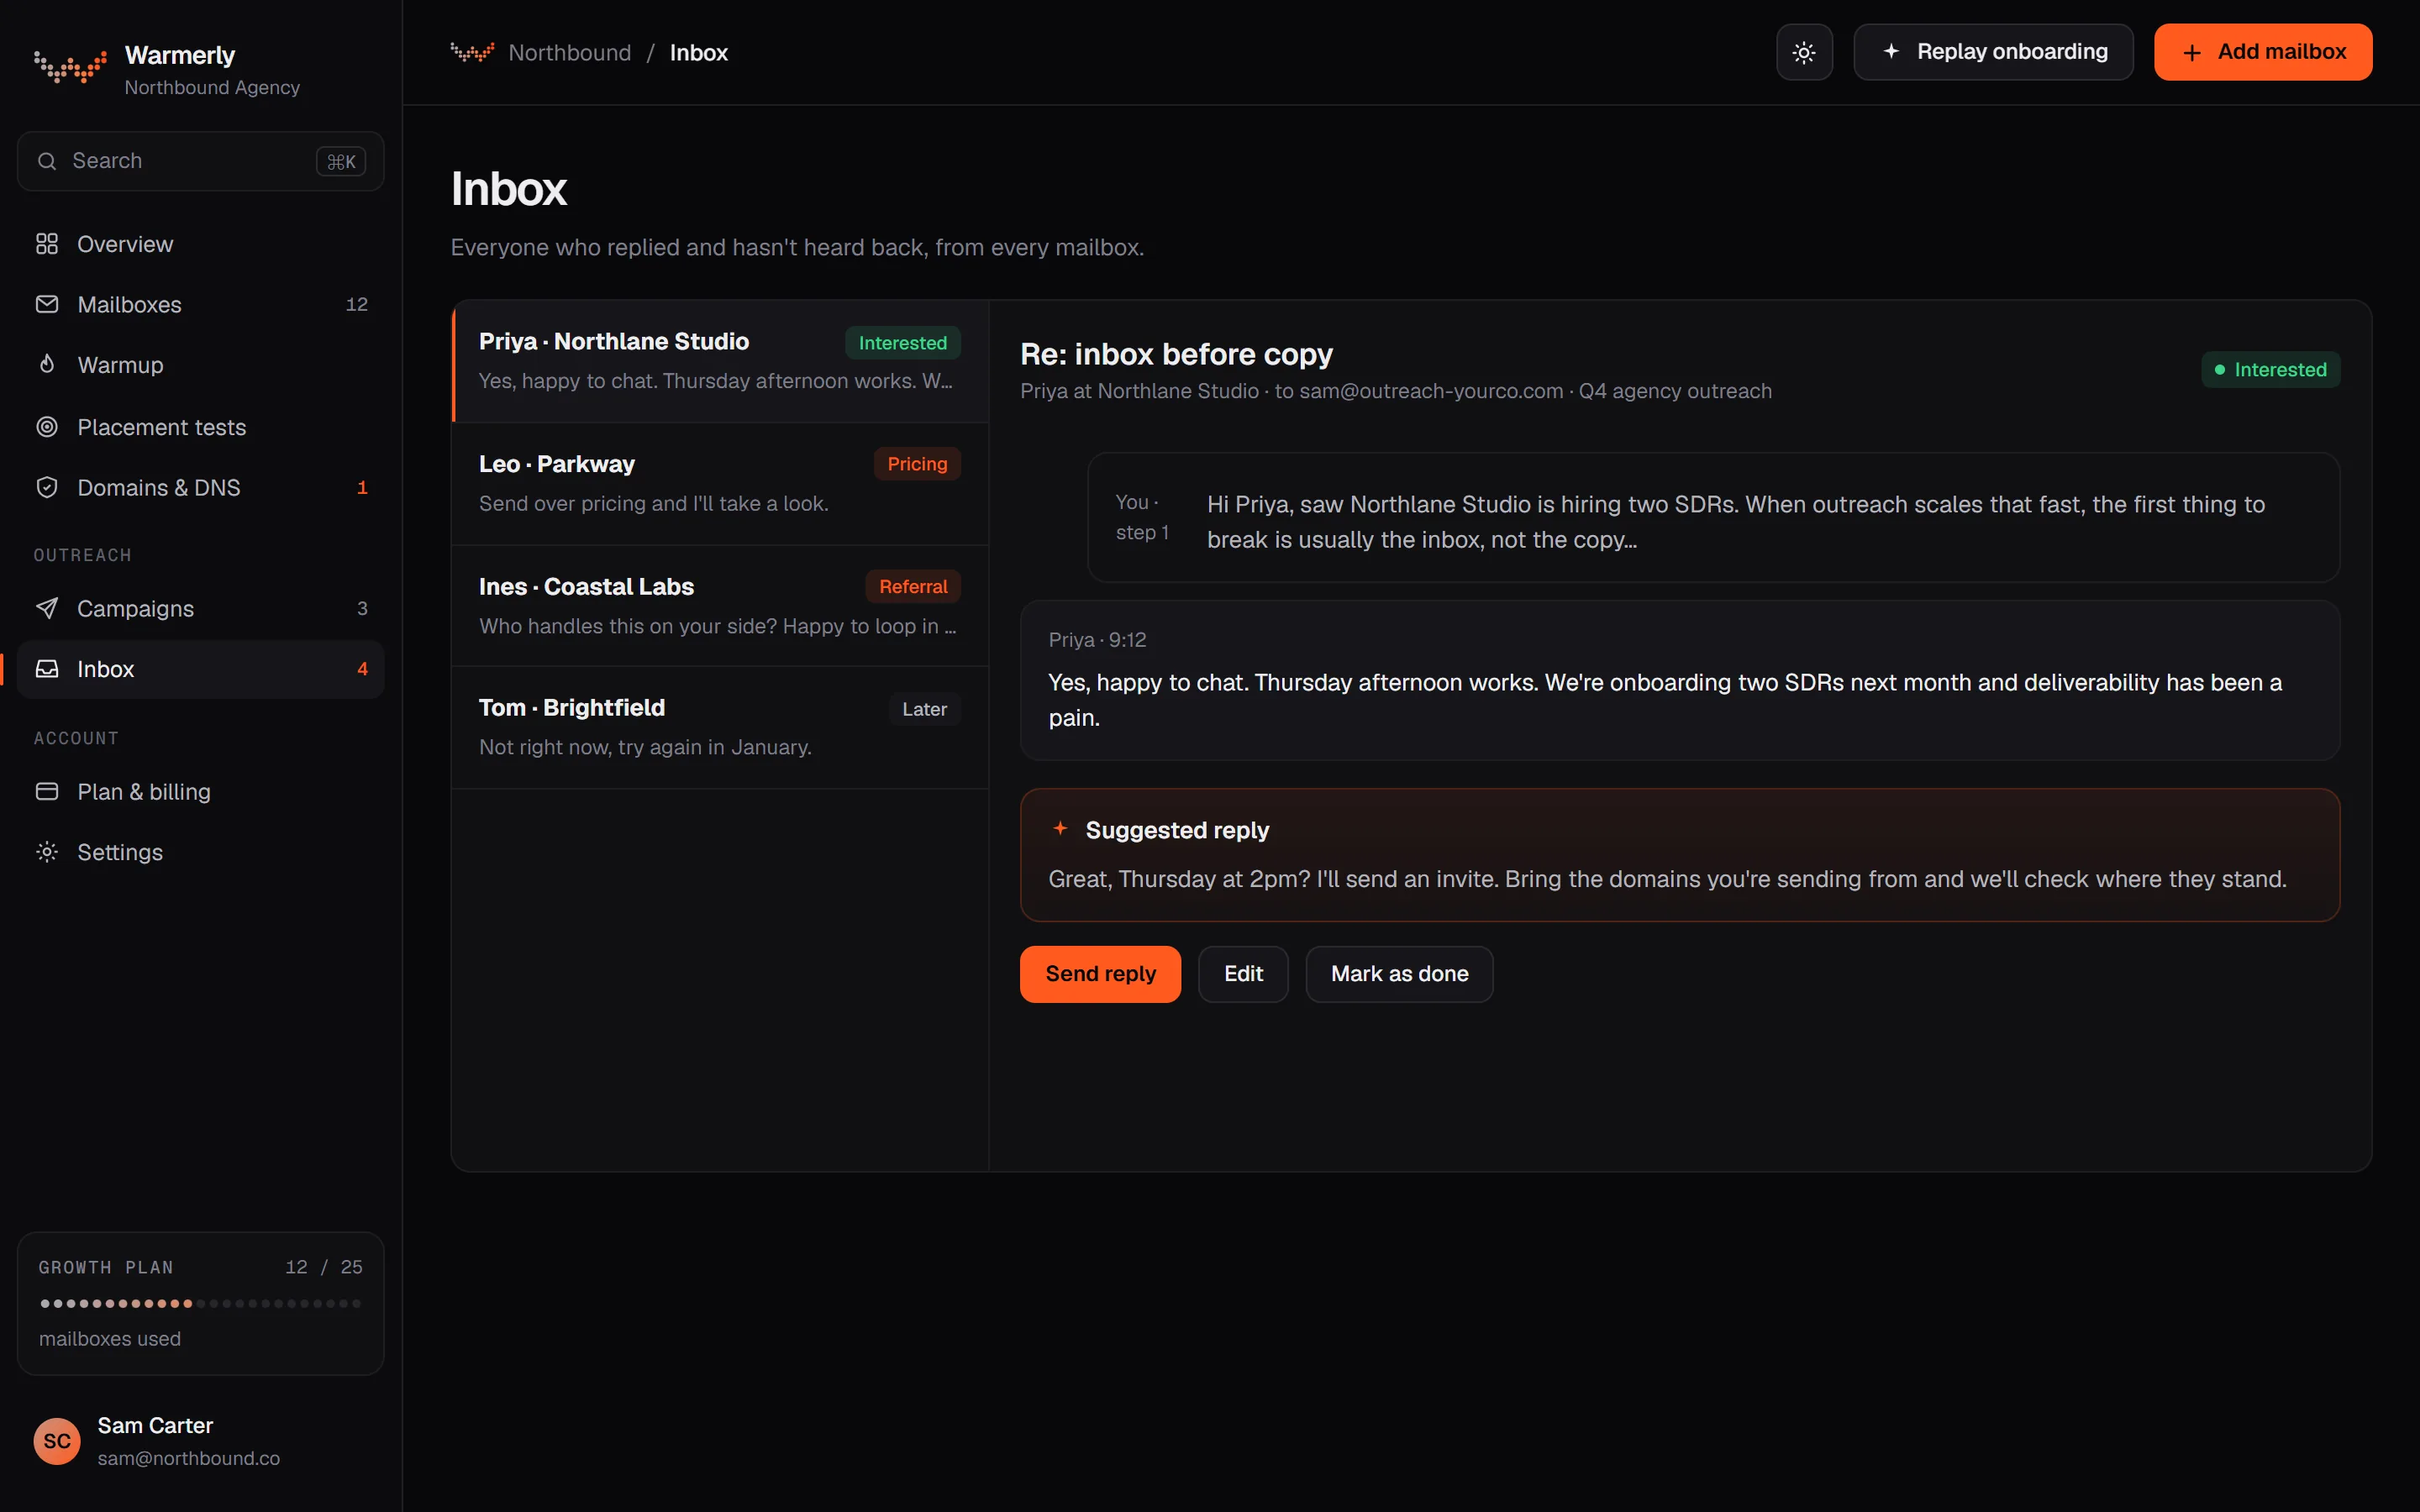Click the Replay onboarding button

(1993, 52)
